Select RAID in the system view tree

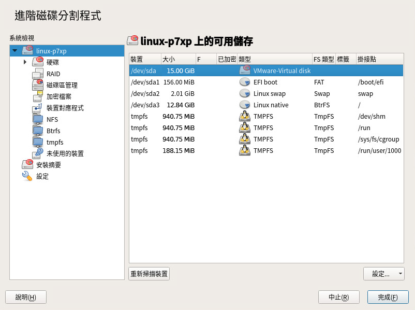coord(53,74)
